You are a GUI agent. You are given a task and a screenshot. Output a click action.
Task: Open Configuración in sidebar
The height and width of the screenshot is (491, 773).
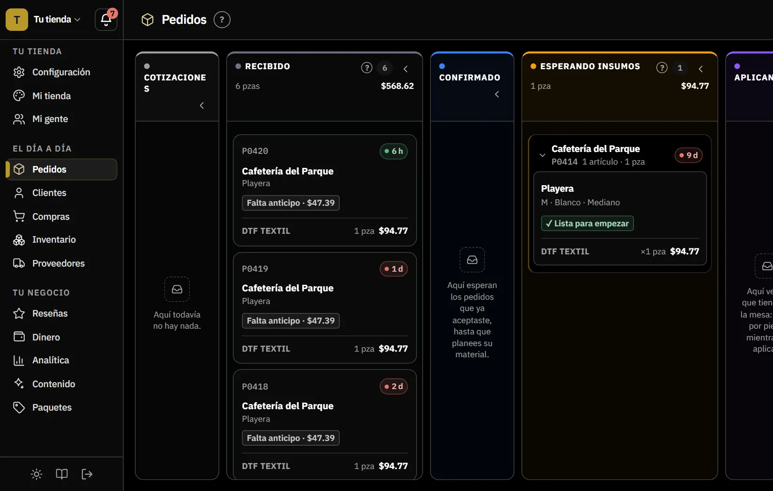pyautogui.click(x=61, y=72)
